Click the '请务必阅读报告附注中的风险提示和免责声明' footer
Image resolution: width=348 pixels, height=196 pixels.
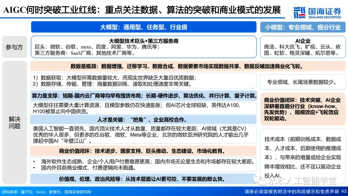(x=292, y=192)
